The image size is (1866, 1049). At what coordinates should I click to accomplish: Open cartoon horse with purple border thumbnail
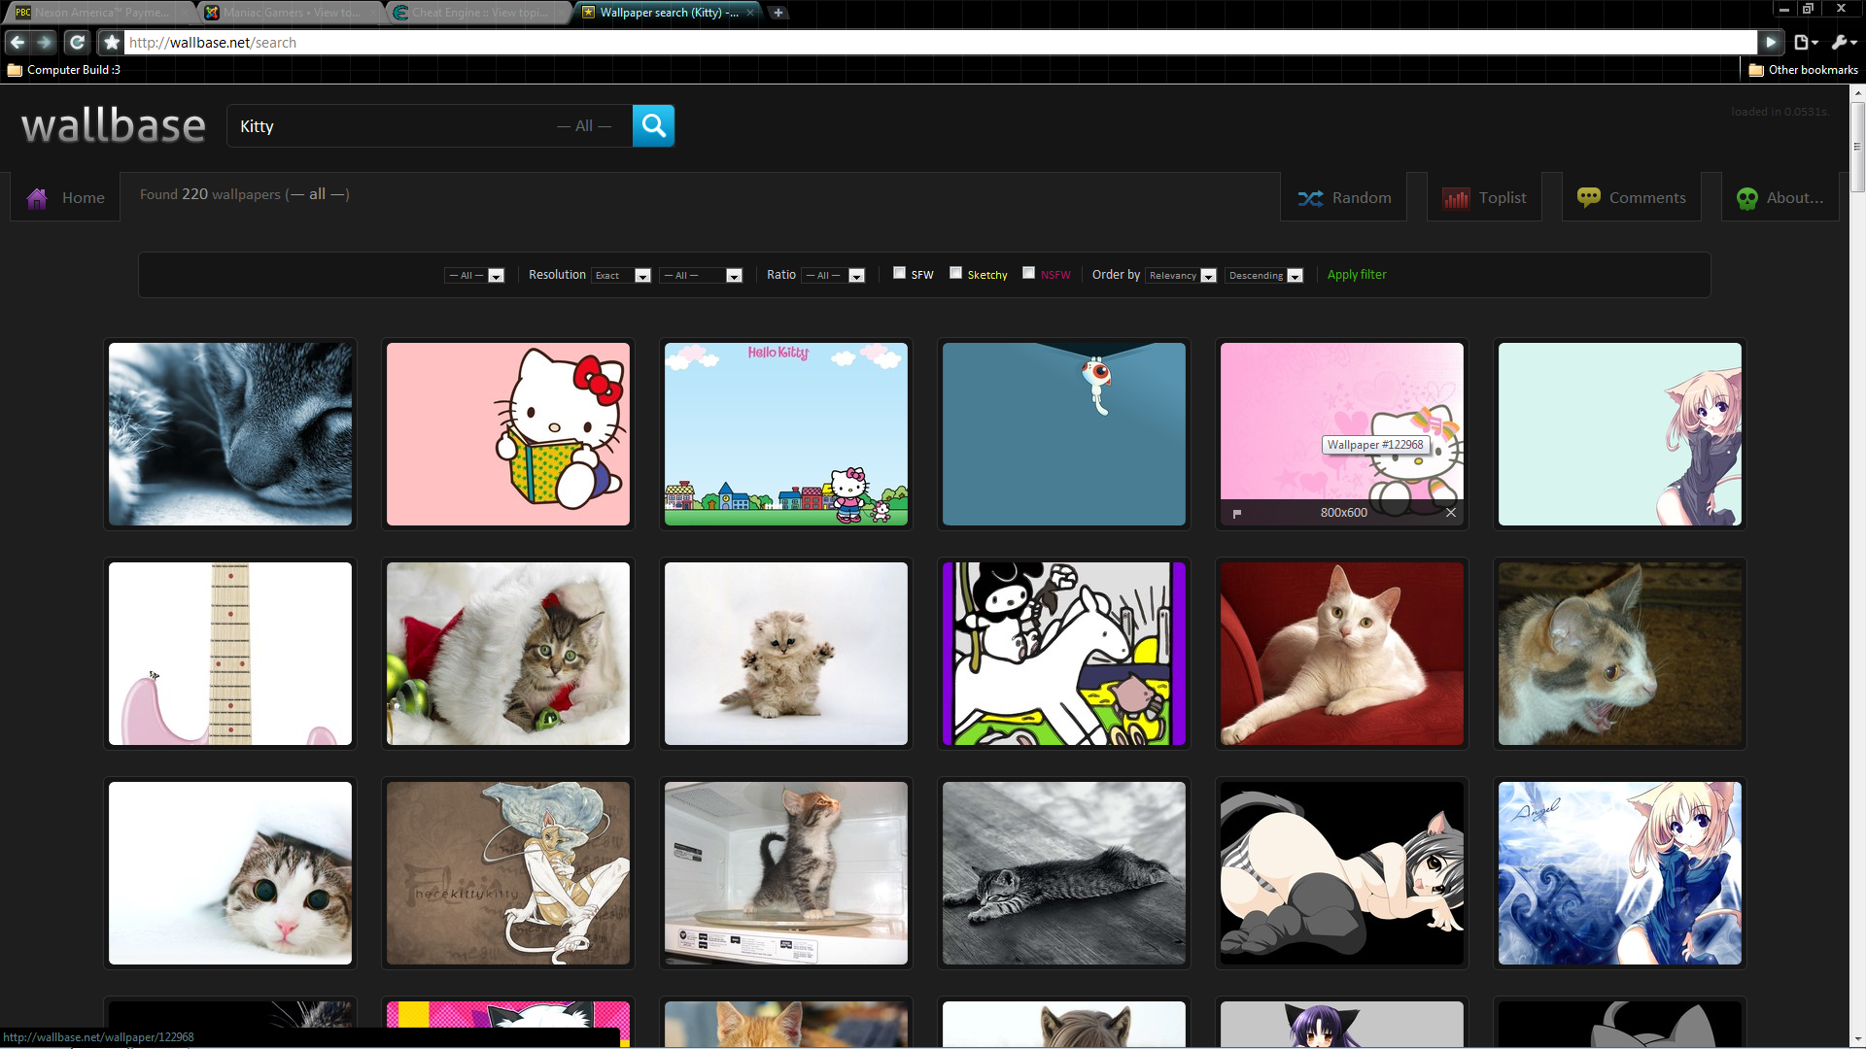pos(1064,654)
